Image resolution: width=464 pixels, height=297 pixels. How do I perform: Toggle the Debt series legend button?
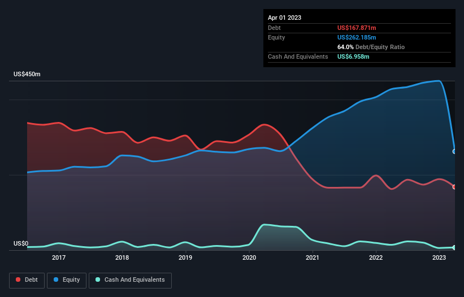[x=27, y=280]
